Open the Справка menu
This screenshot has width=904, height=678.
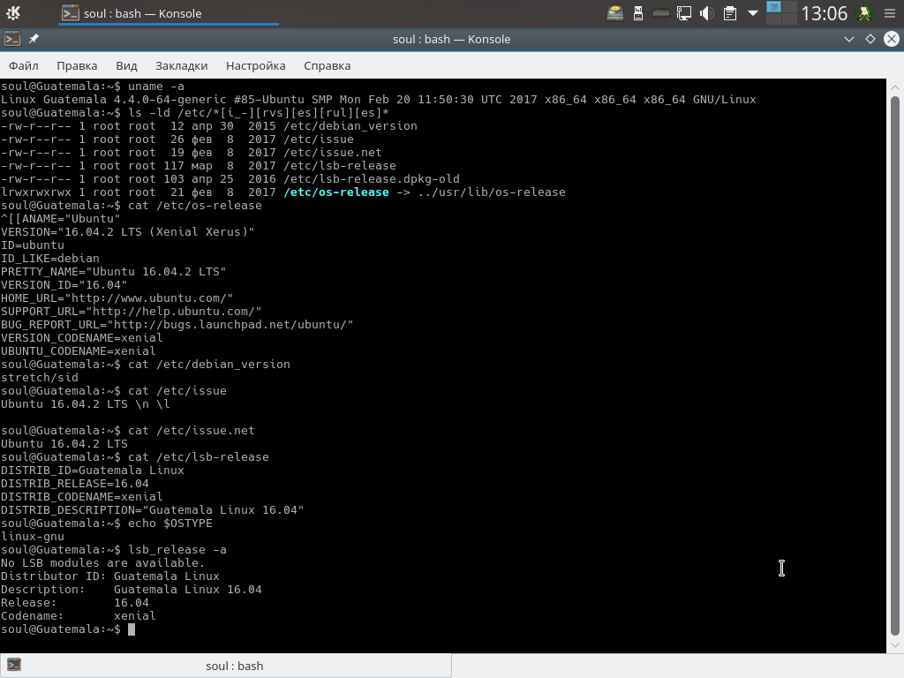(x=327, y=65)
